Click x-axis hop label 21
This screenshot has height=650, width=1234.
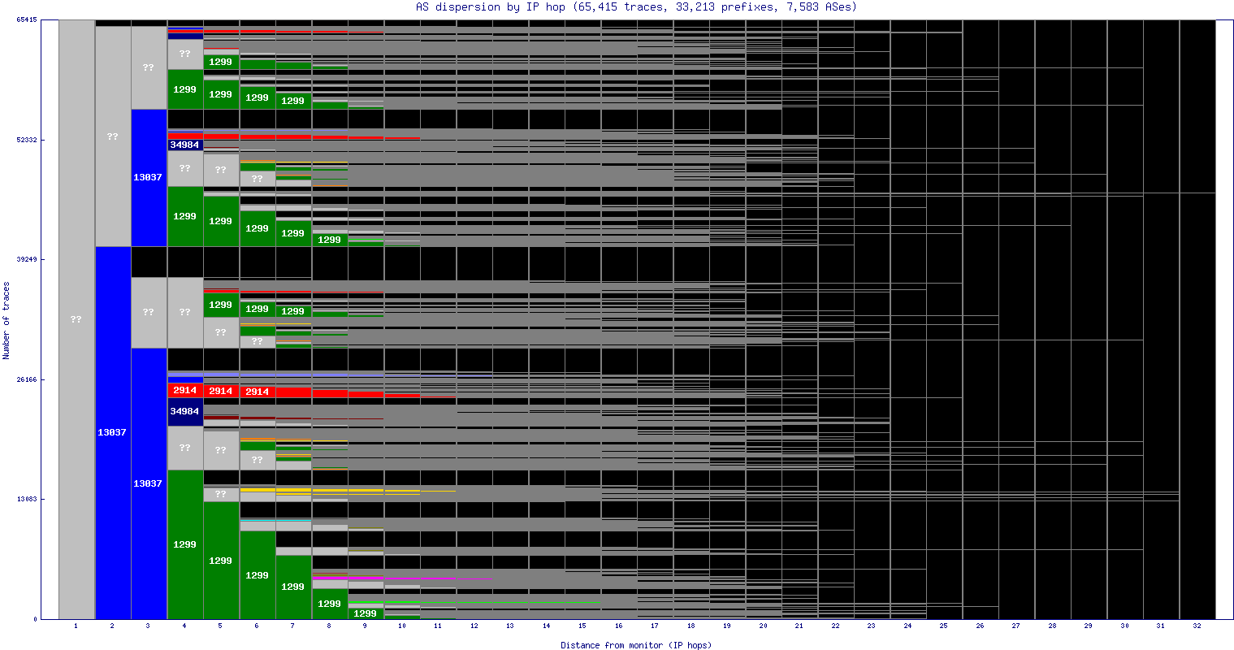(x=799, y=626)
